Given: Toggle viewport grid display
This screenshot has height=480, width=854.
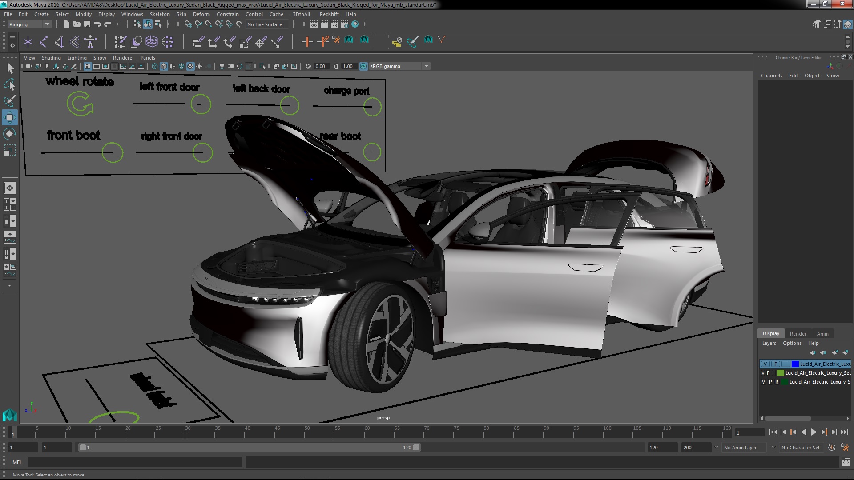Looking at the screenshot, I should (x=88, y=66).
